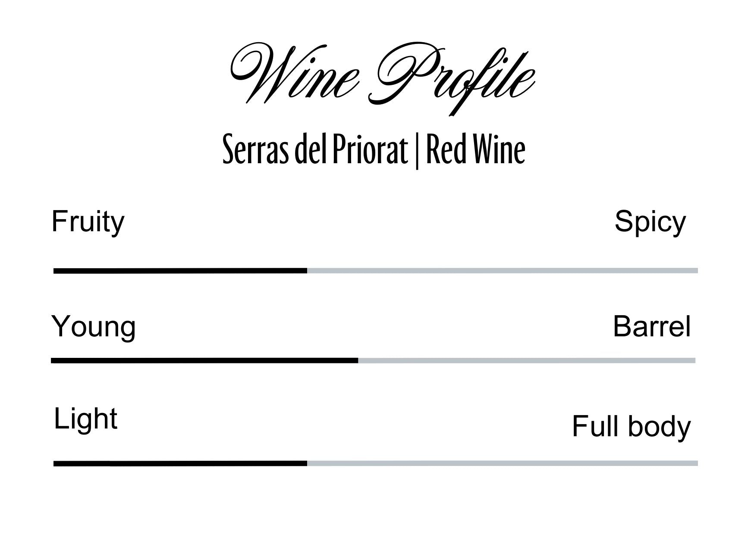Viewport: 754px width, 534px height.
Task: Click the Full body label
Action: click(631, 427)
